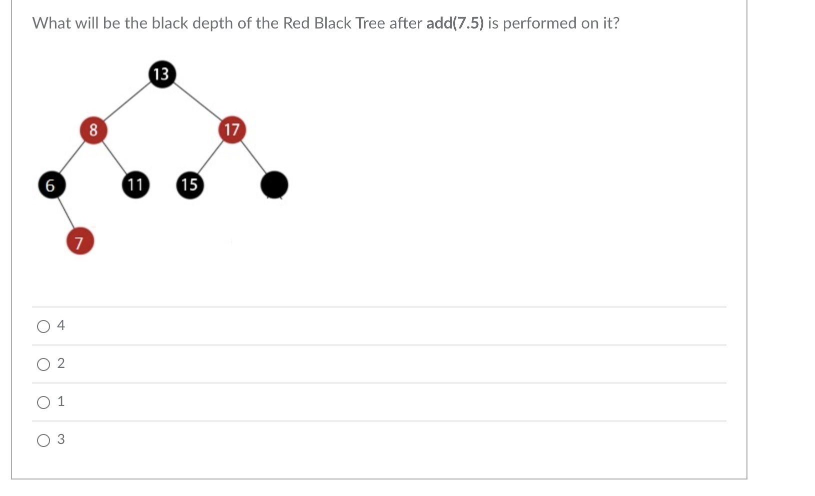Click the answer row containing 4

[350, 326]
